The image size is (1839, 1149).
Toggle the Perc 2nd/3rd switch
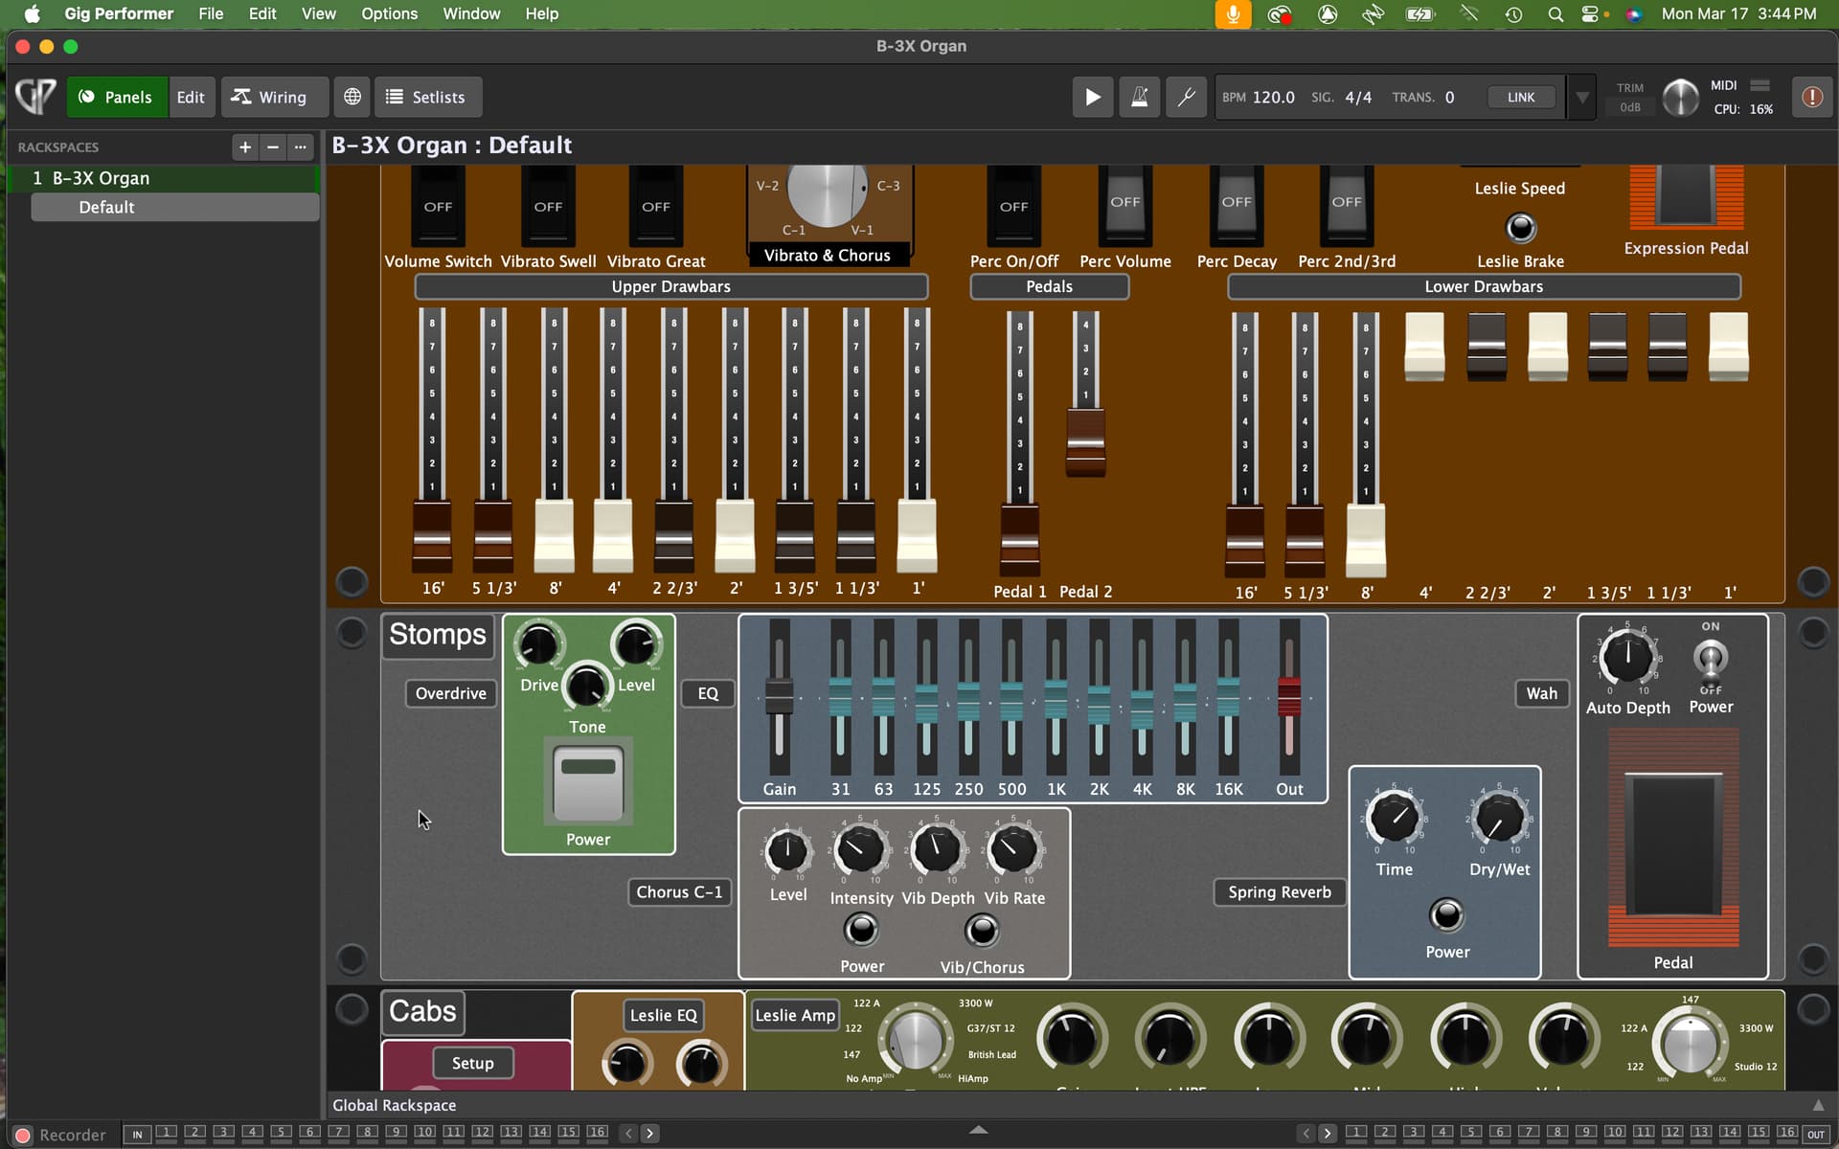(1347, 206)
